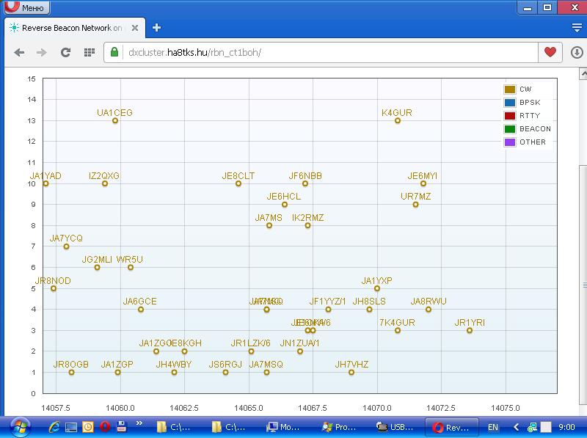The width and height of the screenshot is (587, 438).
Task: Click the OTHER legend color swatch
Action: coord(510,142)
